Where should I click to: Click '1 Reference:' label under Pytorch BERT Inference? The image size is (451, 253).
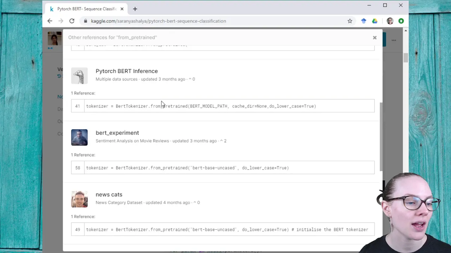pos(83,93)
